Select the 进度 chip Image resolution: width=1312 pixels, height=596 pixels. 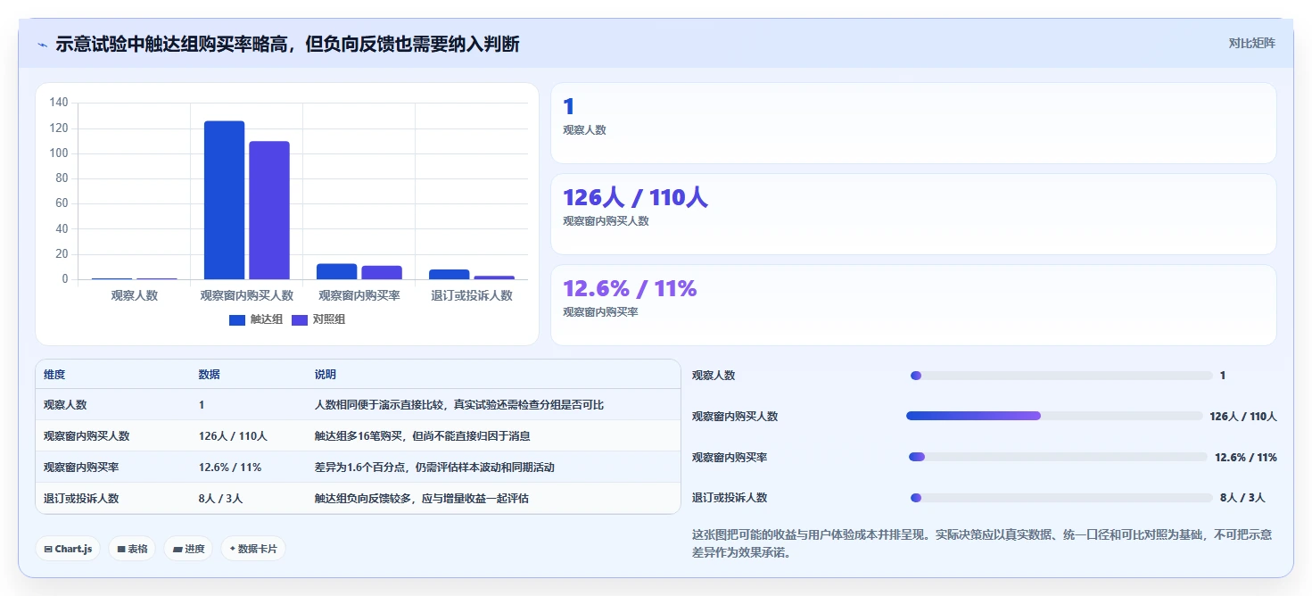pos(188,549)
